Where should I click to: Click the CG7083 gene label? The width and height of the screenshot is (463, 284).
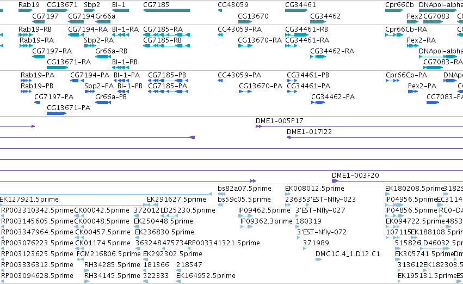pyautogui.click(x=436, y=16)
